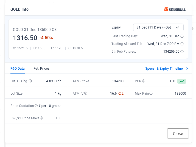Click info icon next to 5th Feb Futures price
This screenshot has width=196, height=147.
(x=182, y=52)
